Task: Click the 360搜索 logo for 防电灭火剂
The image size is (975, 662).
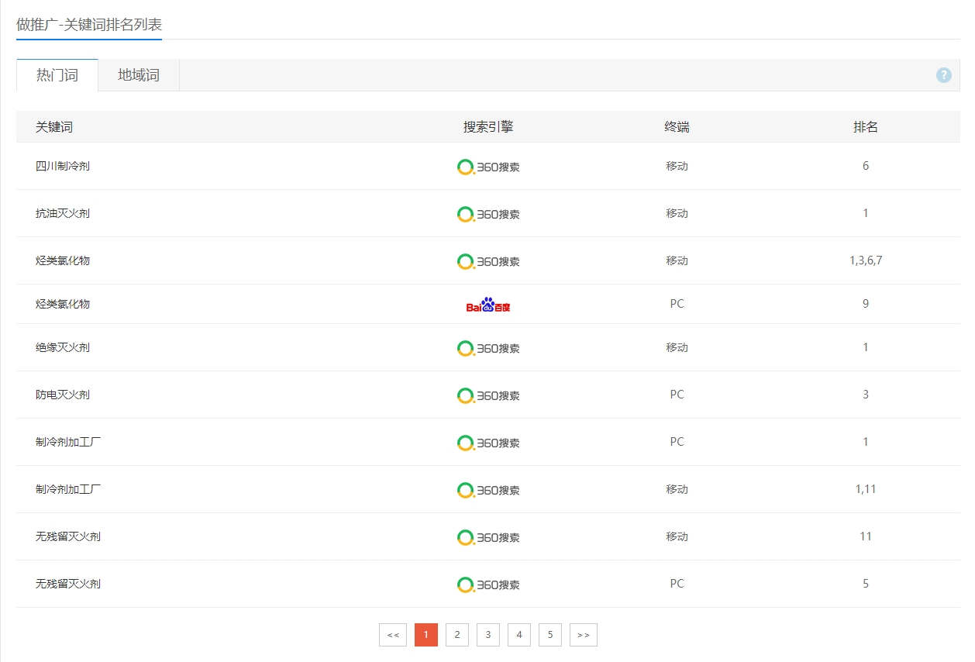Action: point(488,395)
